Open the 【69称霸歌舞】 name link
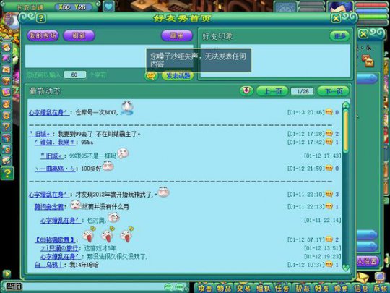 pyautogui.click(x=55, y=239)
